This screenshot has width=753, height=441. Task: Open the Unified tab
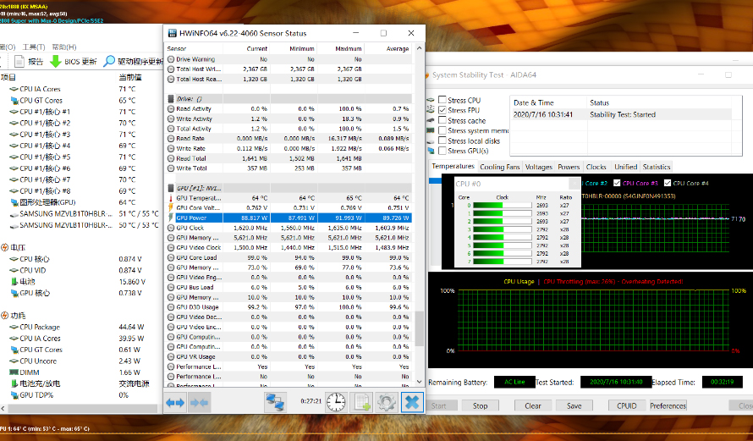[626, 168]
